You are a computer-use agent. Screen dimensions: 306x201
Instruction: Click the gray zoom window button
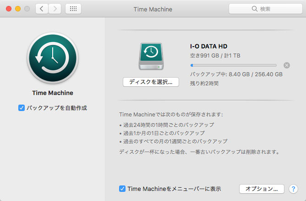coord(27,9)
